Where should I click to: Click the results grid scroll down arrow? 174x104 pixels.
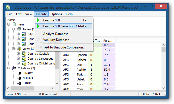[x=163, y=88]
